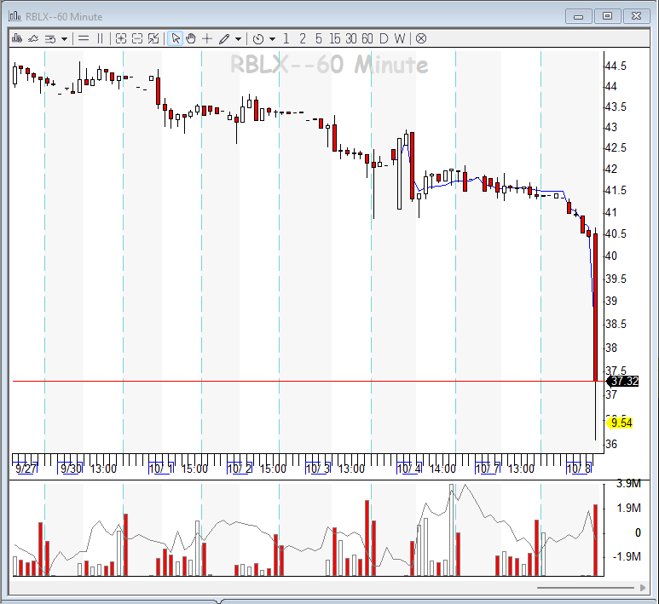Click the chart settings list icon

click(x=50, y=39)
